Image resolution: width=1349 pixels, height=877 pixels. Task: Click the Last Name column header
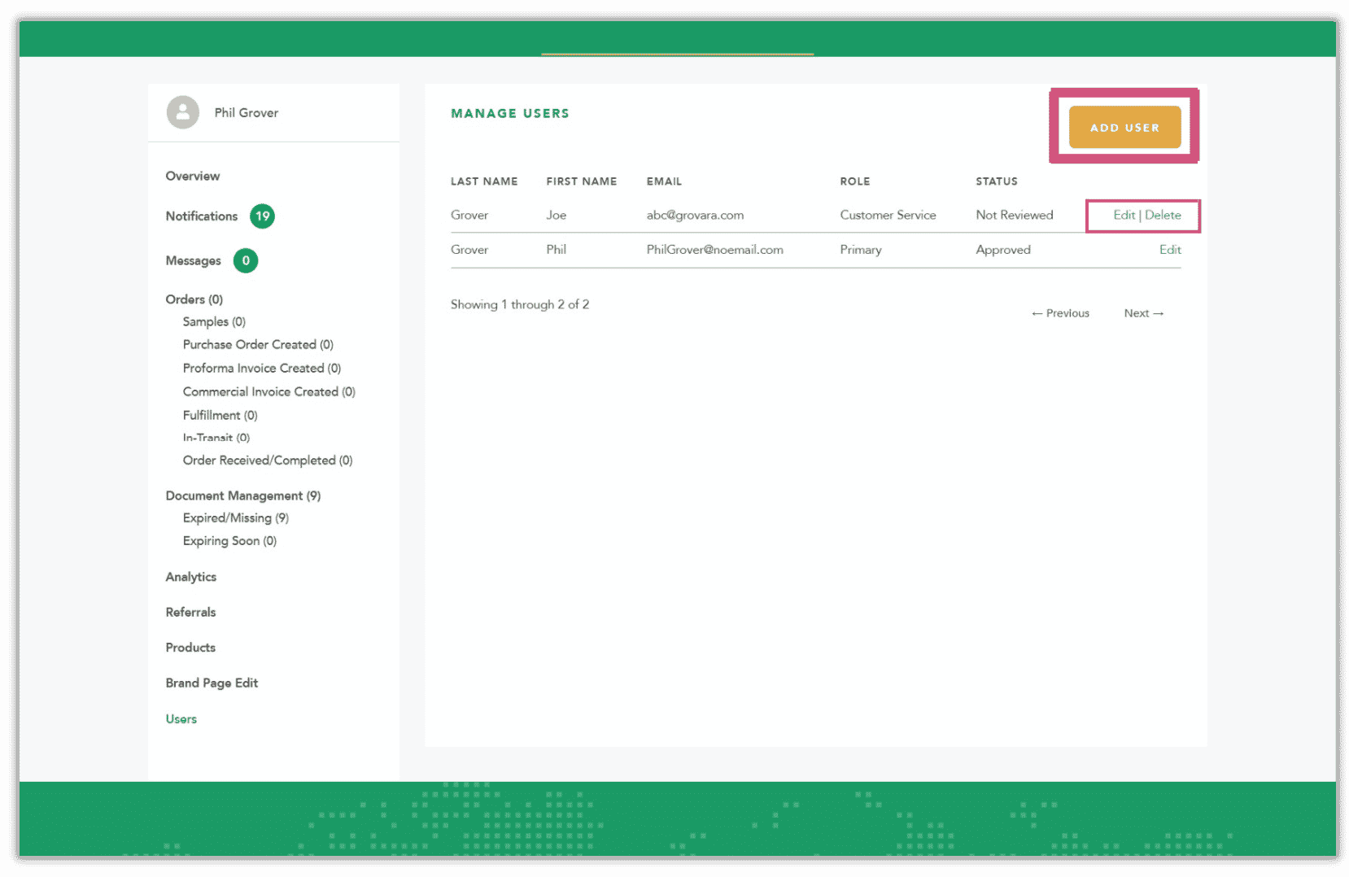(484, 181)
